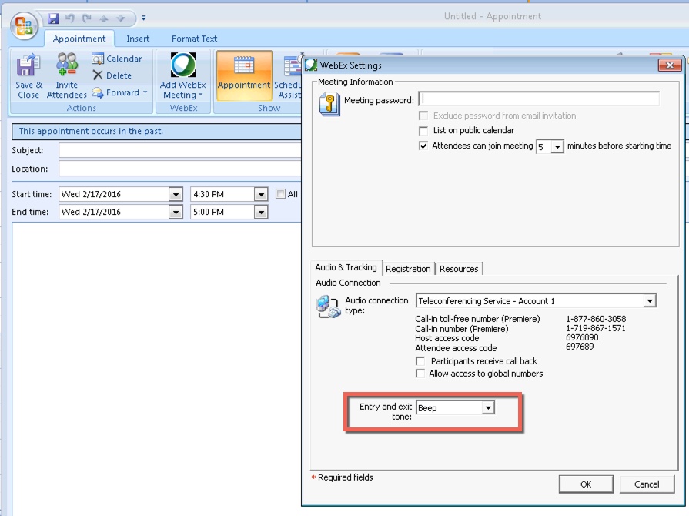
Task: Click the Redo arrow in quick access toolbar
Action: 87,18
